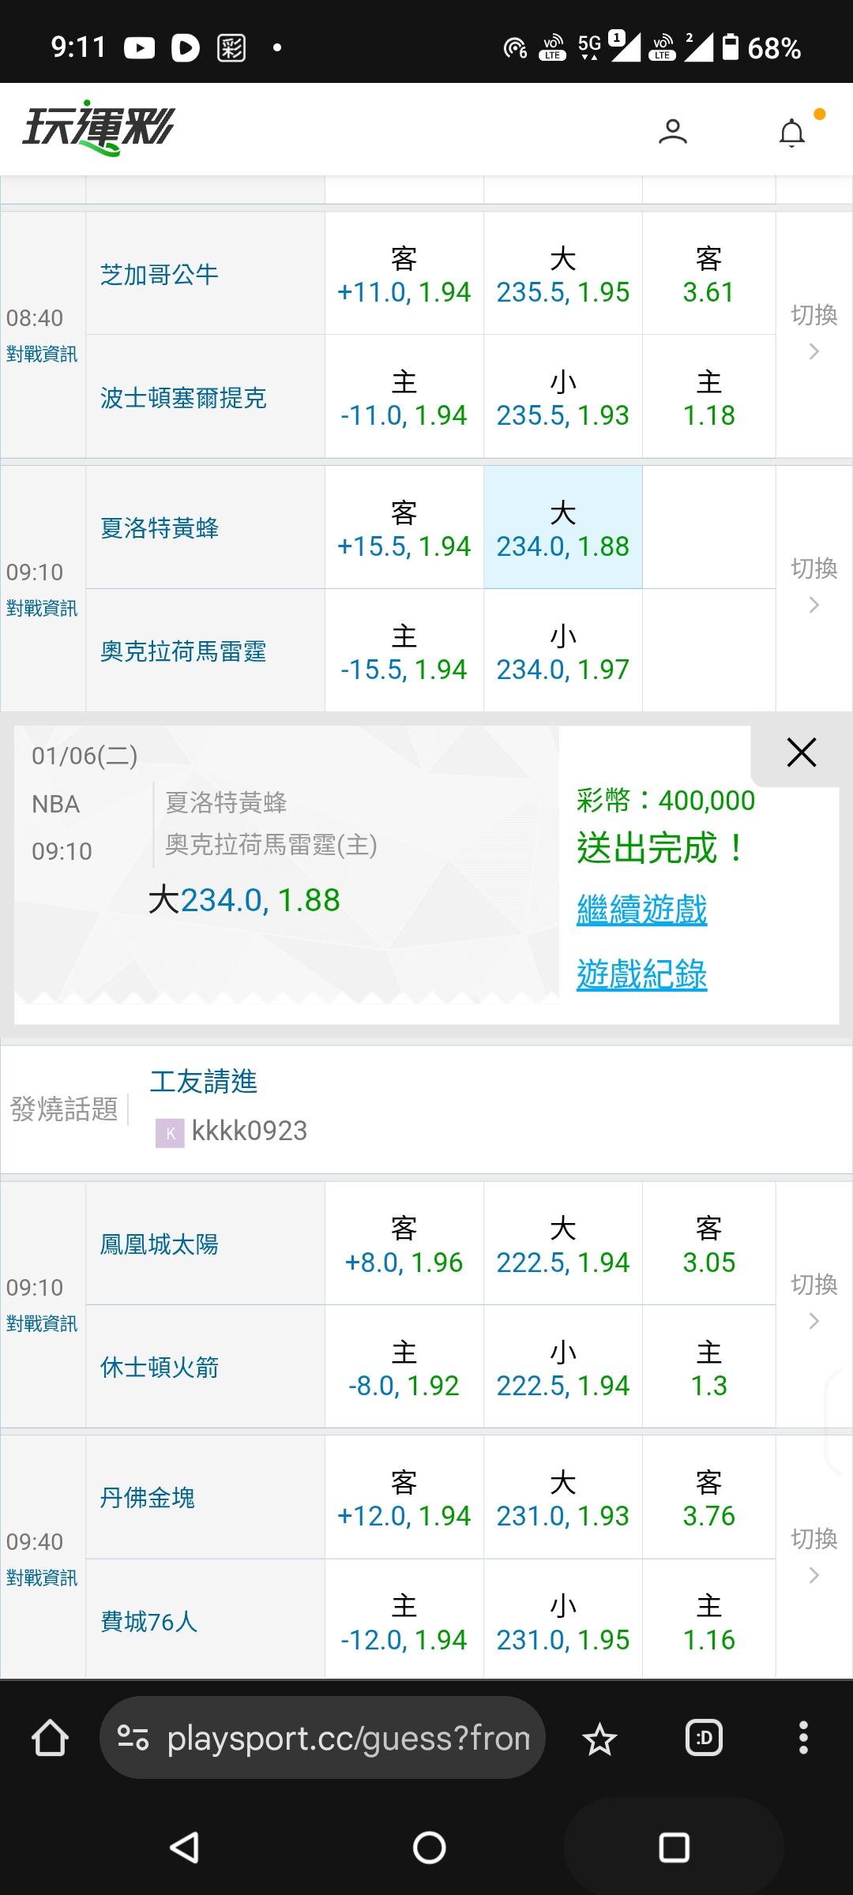Screen dimensions: 853x1895
Task: Open 對戰資訊 for the 08:40 game
Action: (x=42, y=354)
